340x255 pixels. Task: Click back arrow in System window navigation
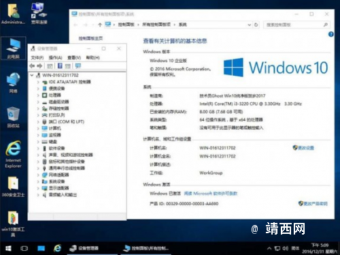coord(75,25)
